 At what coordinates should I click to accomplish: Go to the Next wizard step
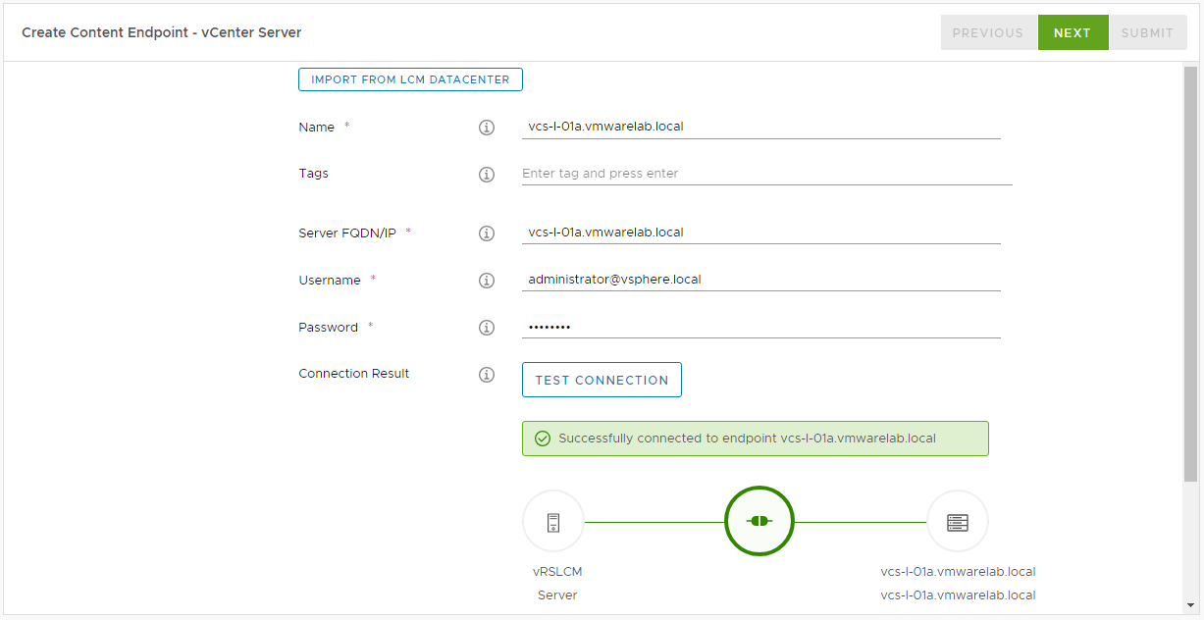[1073, 32]
